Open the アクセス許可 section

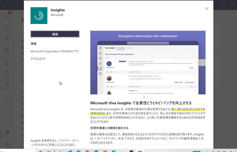(x=38, y=59)
